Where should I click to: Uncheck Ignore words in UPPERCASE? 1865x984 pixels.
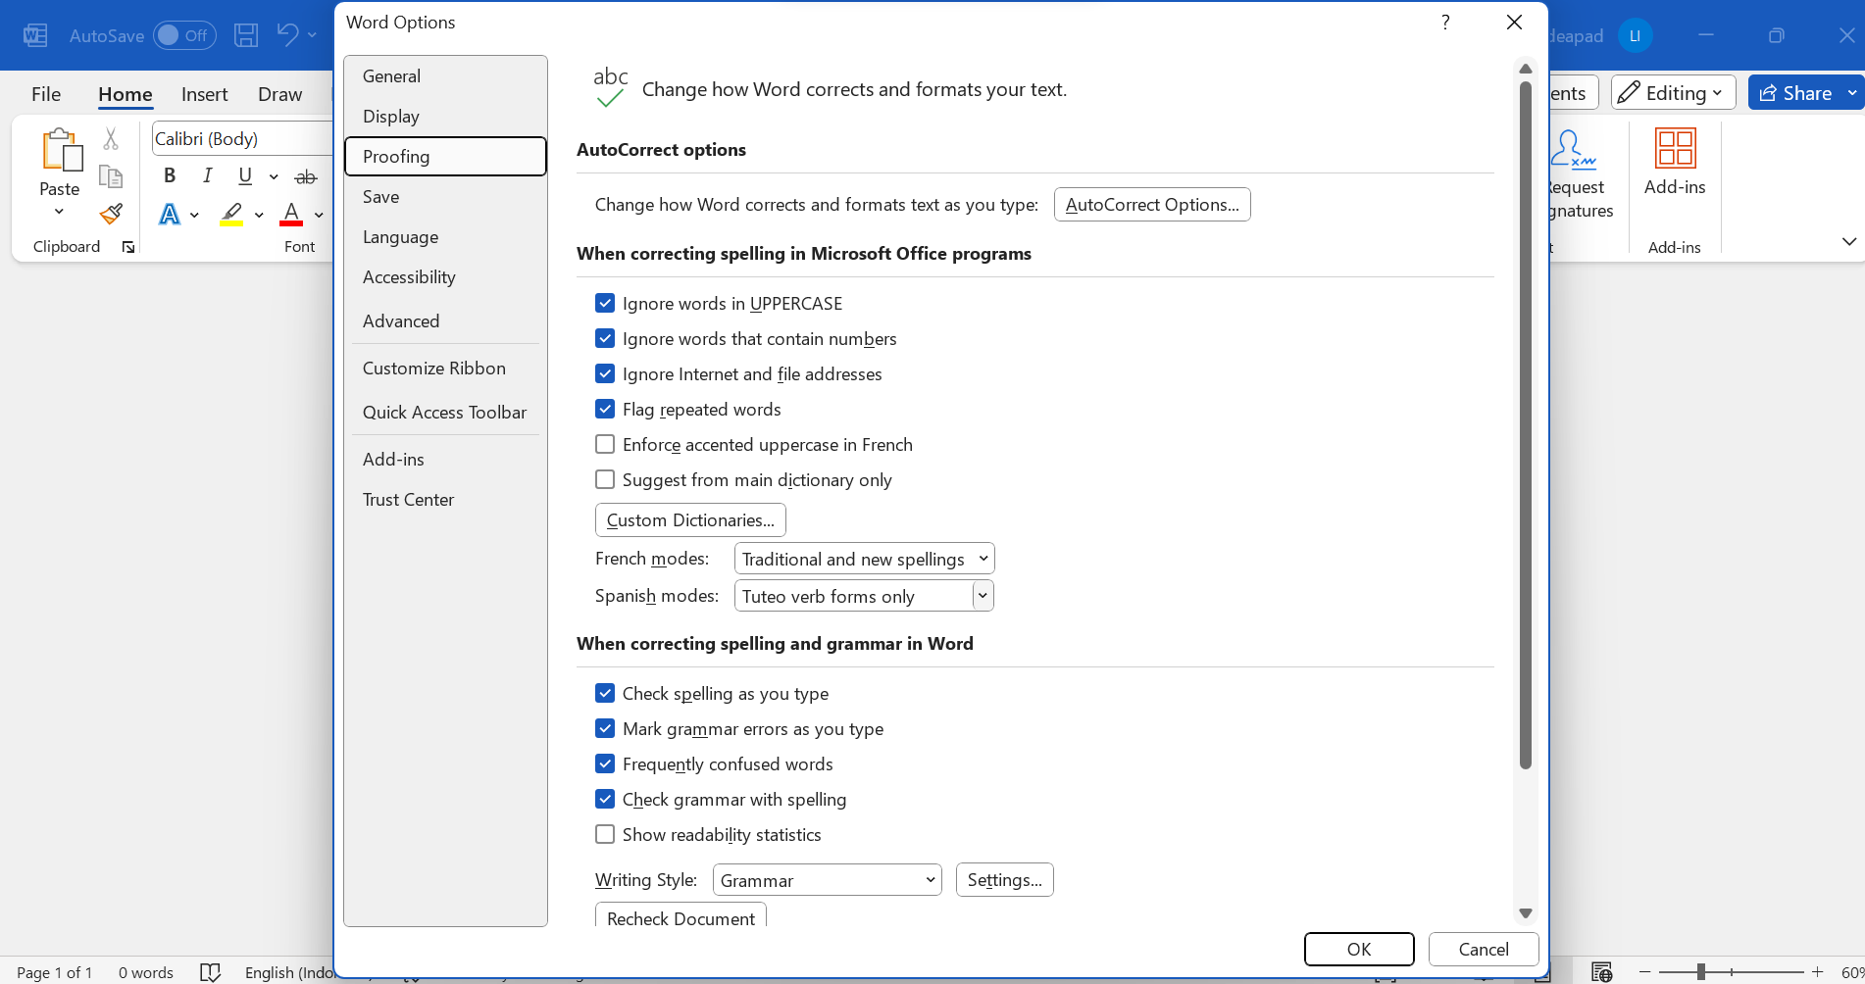[x=605, y=304]
